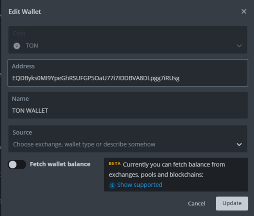Click the chevron arrow in Coin field
This screenshot has width=254, height=216.
pyautogui.click(x=239, y=46)
